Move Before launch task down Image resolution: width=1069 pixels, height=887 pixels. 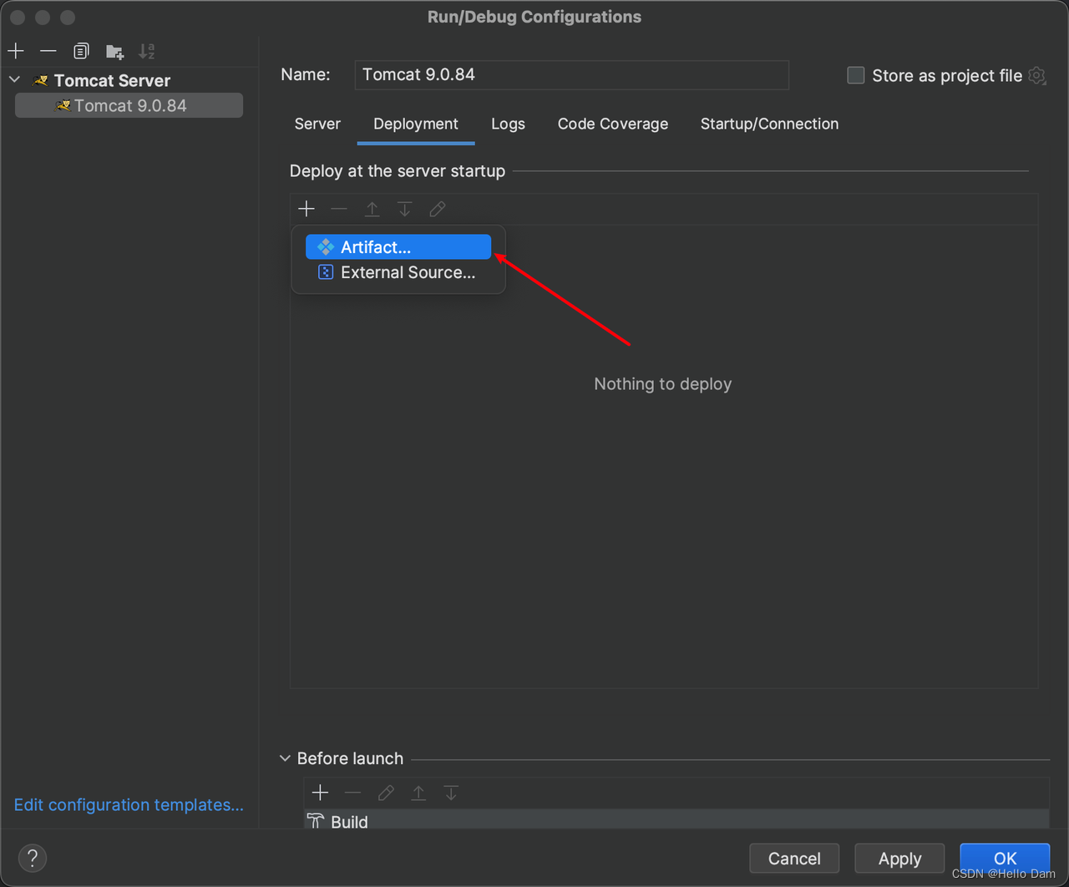[x=451, y=793]
